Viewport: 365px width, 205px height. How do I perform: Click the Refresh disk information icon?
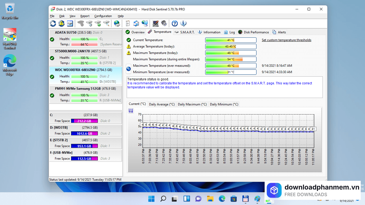52,23
